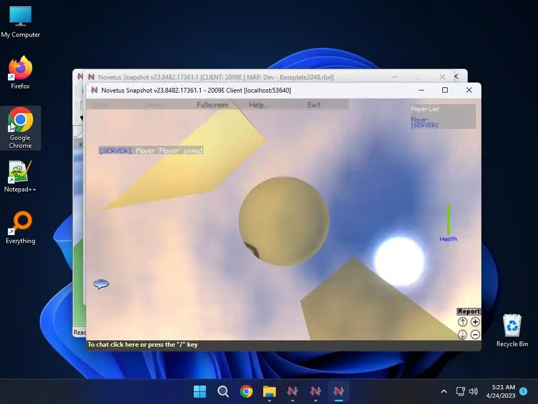The height and width of the screenshot is (404, 538).
Task: Close the 2009E Client localhost window
Action: point(469,90)
